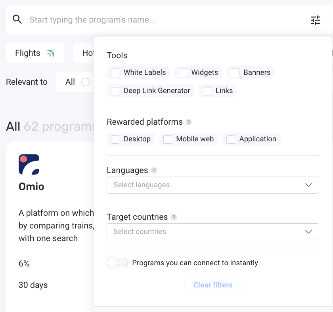This screenshot has height=312, width=333.
Task: Open the filter settings sliders icon
Action: coord(316,20)
